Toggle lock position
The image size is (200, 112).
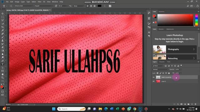[x=163, y=73]
